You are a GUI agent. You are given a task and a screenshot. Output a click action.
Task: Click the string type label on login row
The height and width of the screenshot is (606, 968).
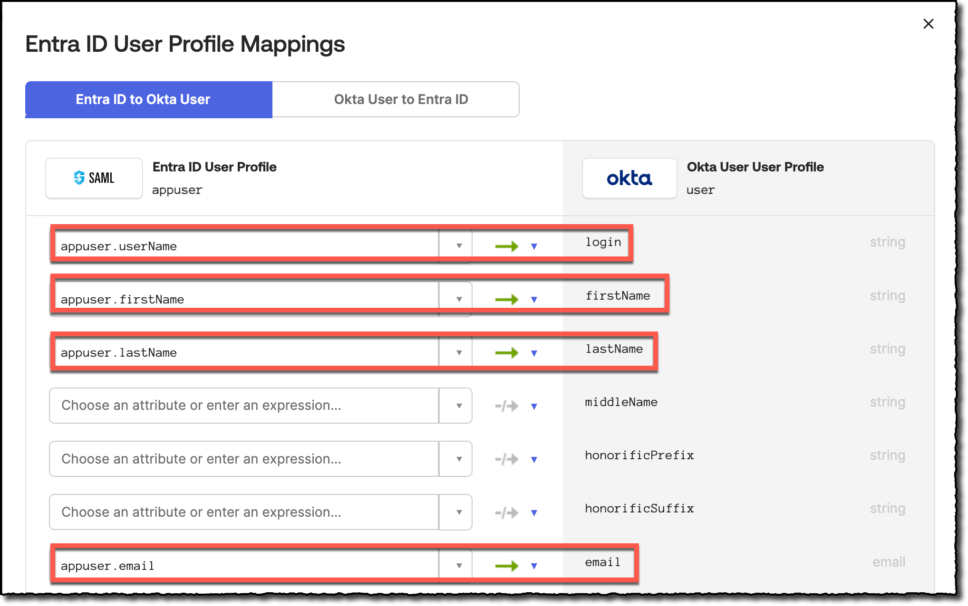887,242
